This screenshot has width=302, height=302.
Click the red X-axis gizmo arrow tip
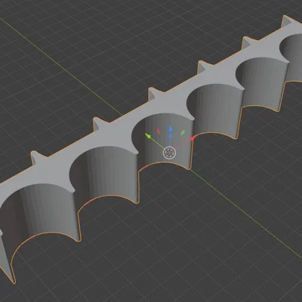pos(193,138)
